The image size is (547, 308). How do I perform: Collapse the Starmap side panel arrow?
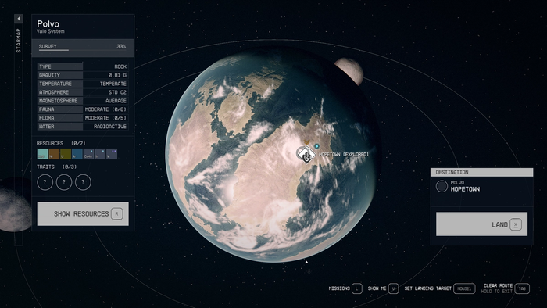click(19, 19)
